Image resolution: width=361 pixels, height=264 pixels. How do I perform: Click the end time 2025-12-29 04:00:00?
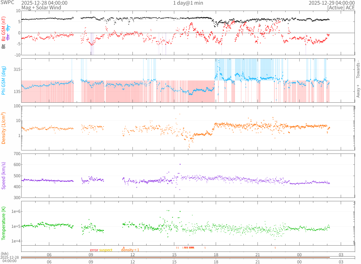(x=332, y=3)
